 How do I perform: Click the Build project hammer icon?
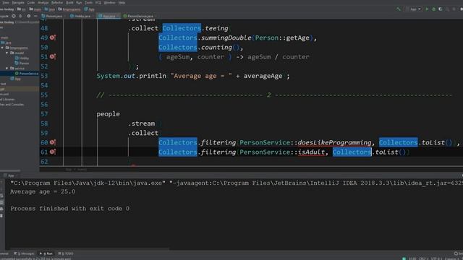coord(399,9)
